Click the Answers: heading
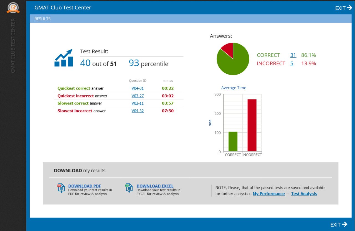This screenshot has width=355, height=231. coord(221,36)
